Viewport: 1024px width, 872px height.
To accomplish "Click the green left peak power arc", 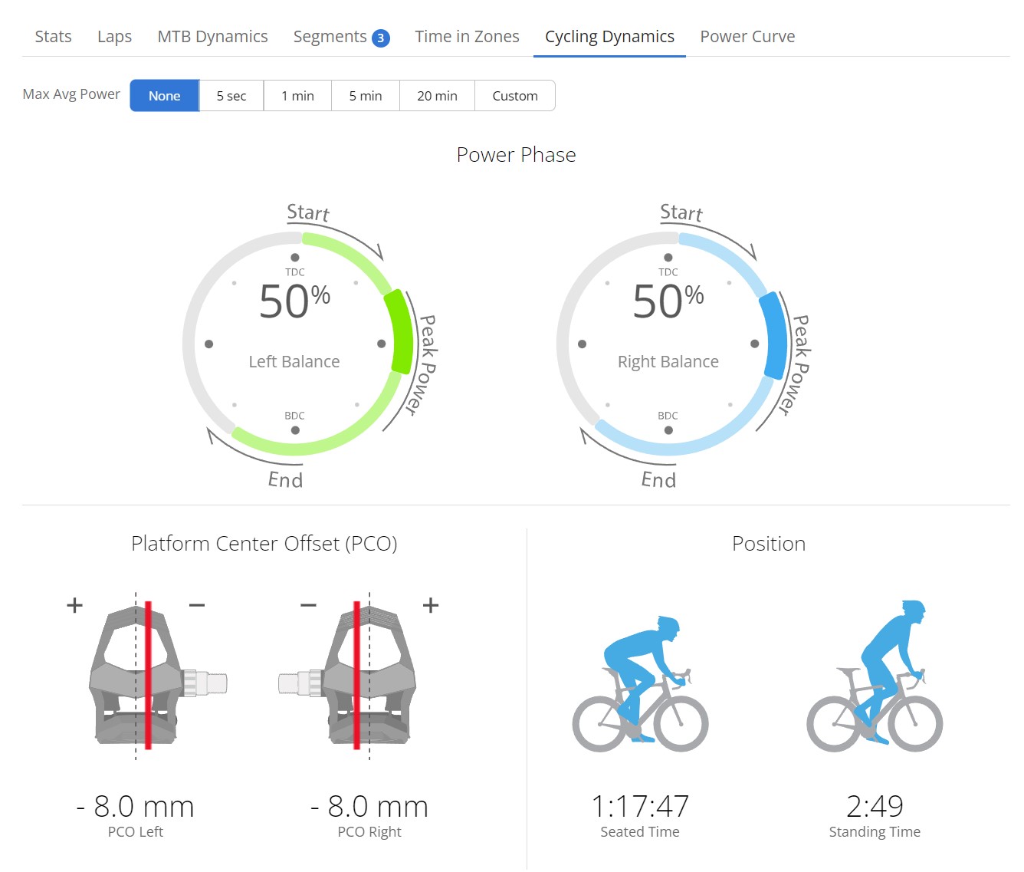I will 399,331.
